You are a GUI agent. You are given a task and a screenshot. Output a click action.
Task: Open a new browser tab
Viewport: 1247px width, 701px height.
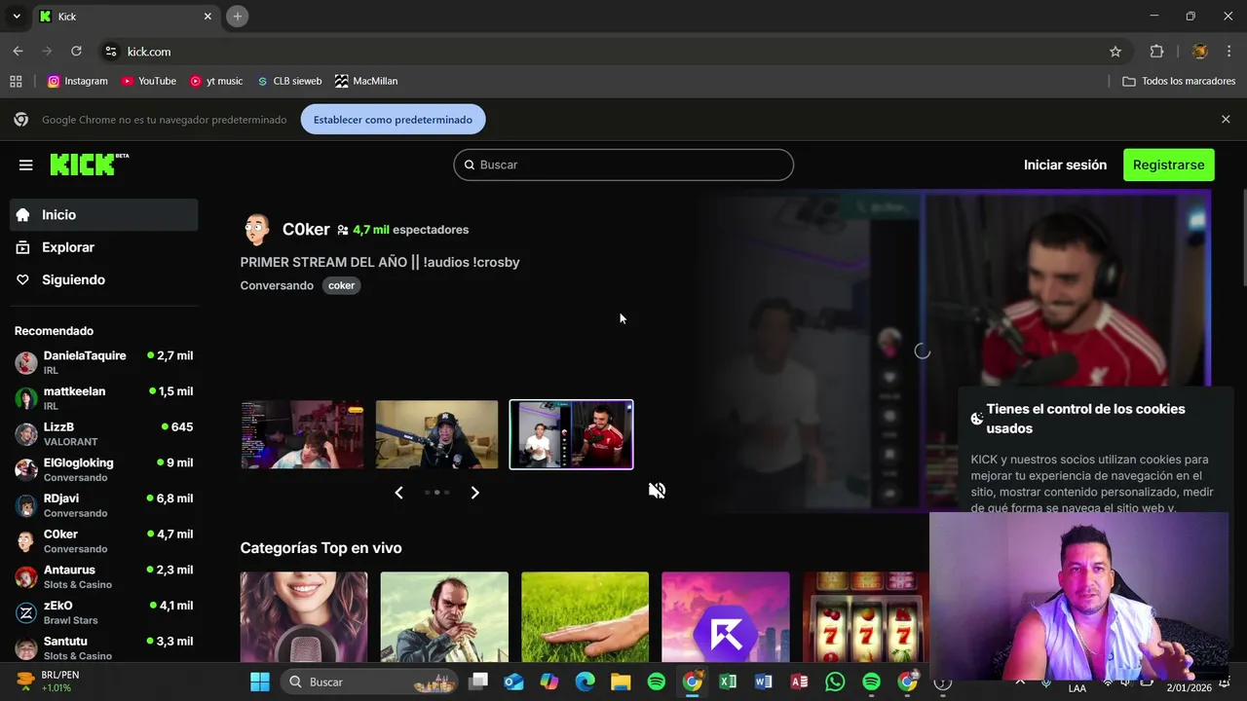[x=237, y=17]
